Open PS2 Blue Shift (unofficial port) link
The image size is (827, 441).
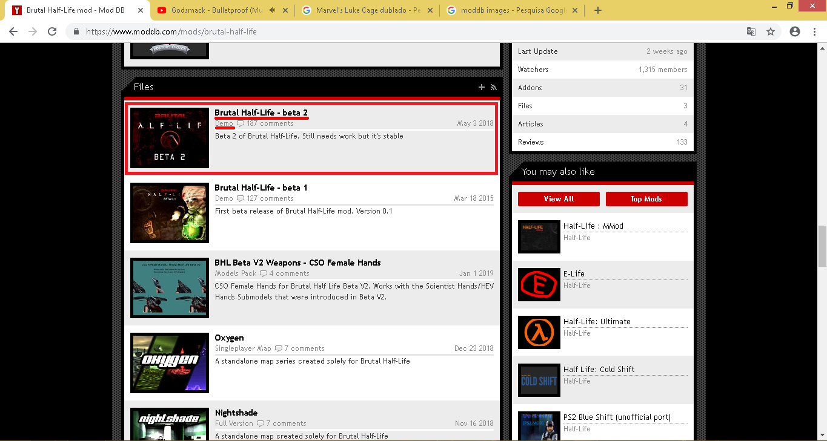pos(617,417)
